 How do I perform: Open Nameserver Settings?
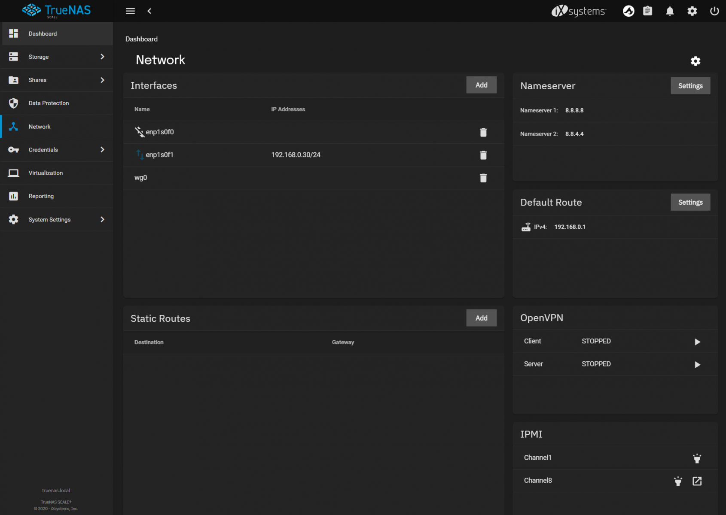pyautogui.click(x=690, y=86)
